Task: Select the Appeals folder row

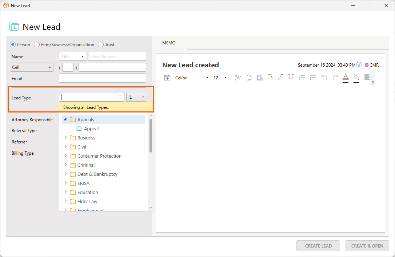Action: click(104, 119)
